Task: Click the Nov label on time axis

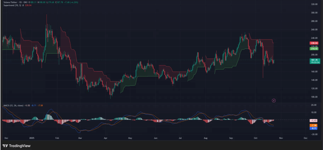Action: click(281, 138)
